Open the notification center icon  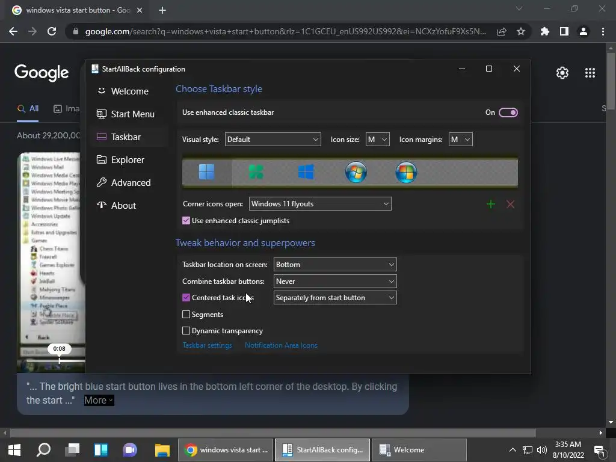pyautogui.click(x=600, y=451)
